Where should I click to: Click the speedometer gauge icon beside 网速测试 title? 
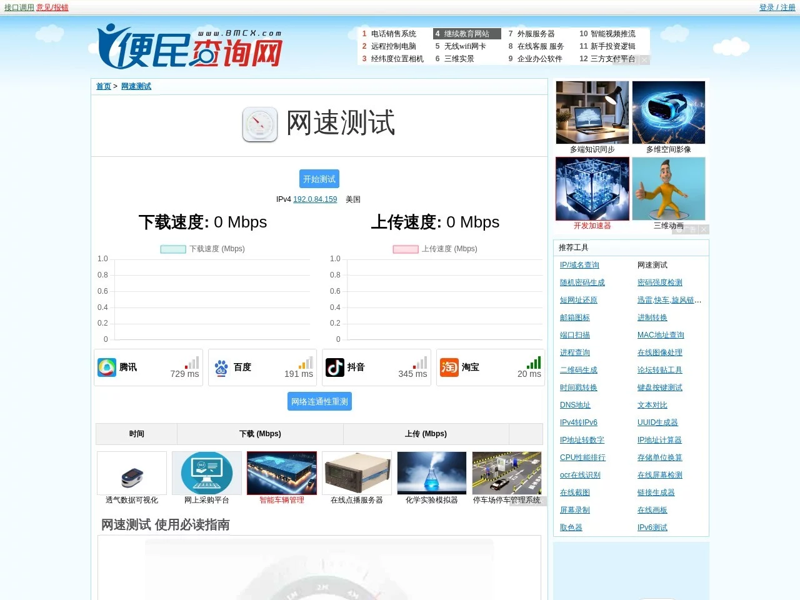point(259,124)
